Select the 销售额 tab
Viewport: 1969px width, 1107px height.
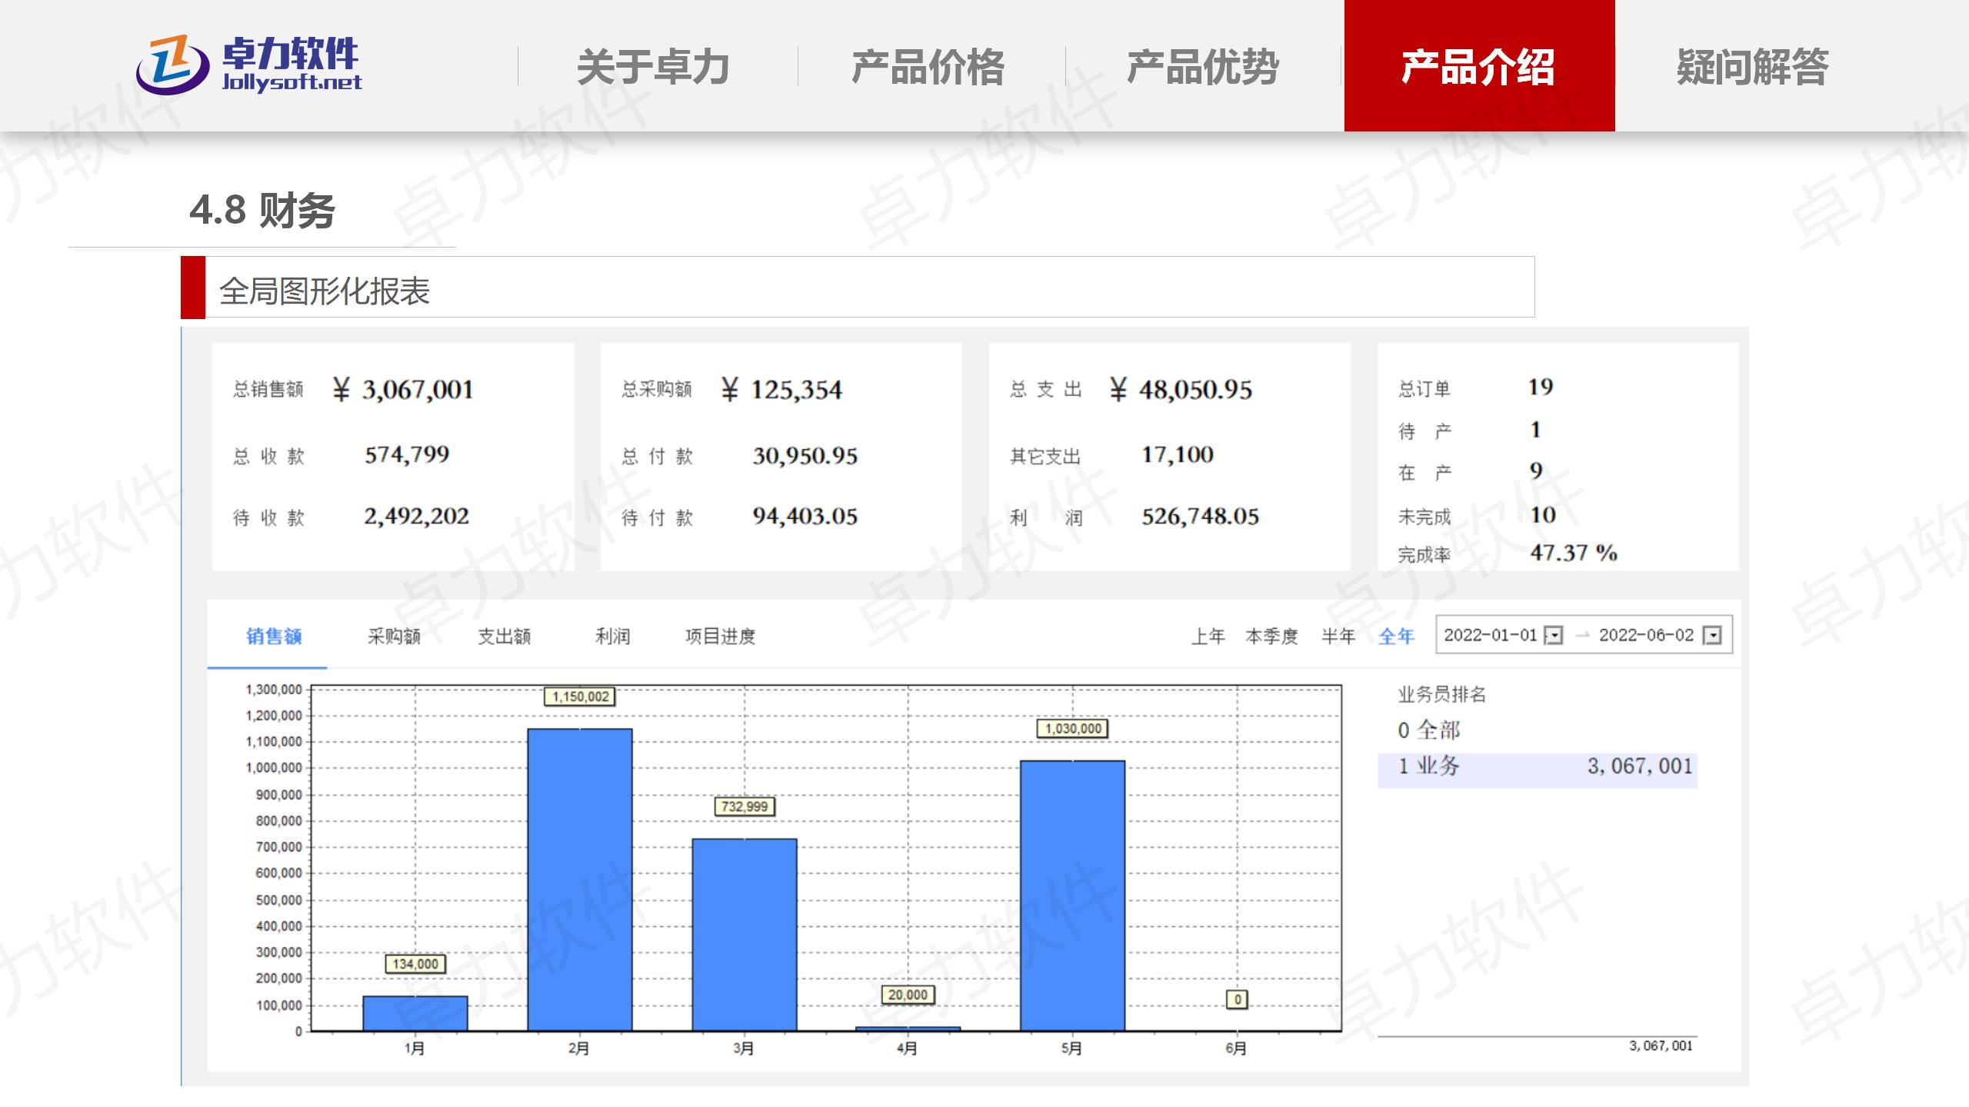point(274,637)
